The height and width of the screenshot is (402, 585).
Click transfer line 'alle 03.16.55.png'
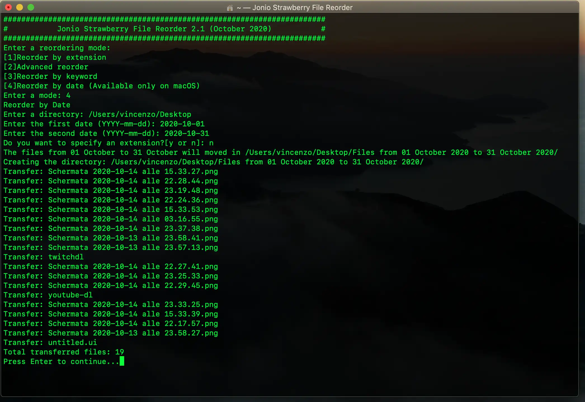[x=111, y=219]
